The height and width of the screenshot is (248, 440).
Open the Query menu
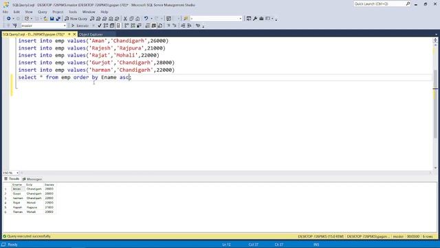click(43, 12)
